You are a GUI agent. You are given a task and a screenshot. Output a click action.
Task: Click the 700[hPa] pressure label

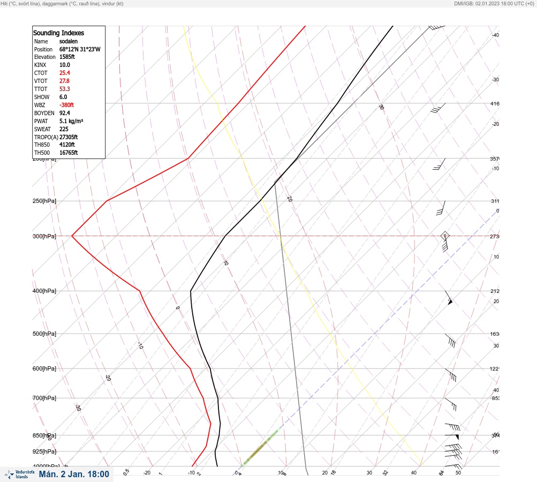click(x=44, y=398)
